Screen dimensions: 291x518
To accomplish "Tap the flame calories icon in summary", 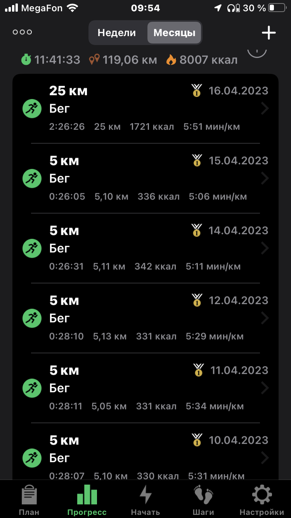I will [x=171, y=60].
